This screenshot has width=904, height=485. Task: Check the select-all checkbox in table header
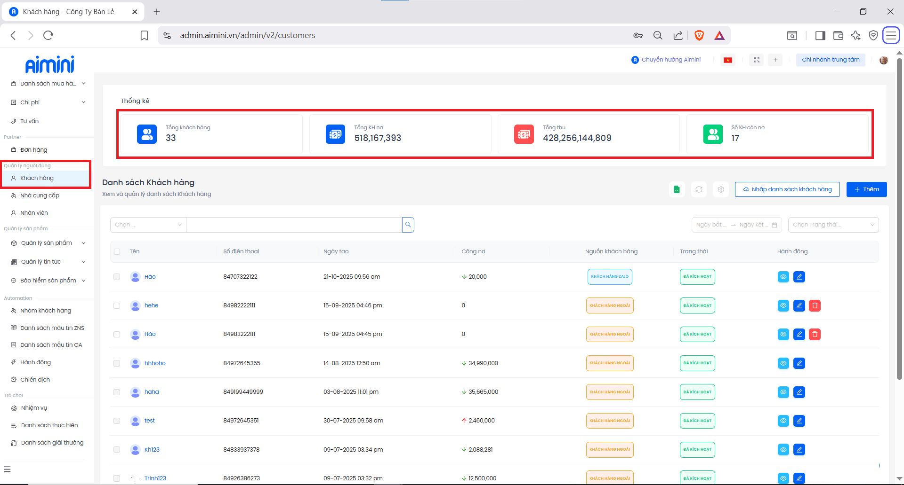tap(117, 252)
